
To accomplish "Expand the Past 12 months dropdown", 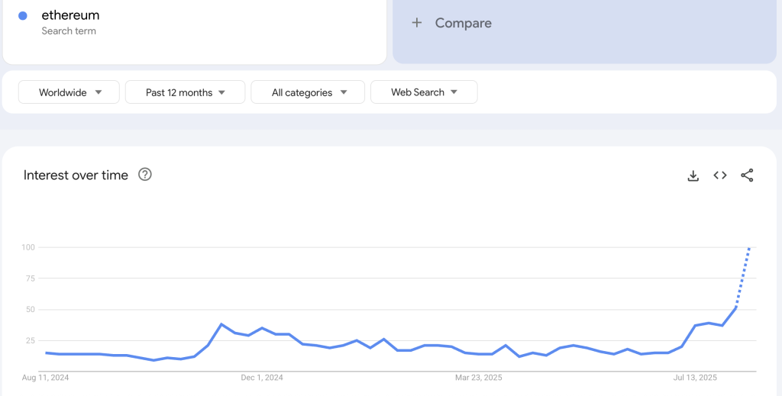I will [x=185, y=92].
